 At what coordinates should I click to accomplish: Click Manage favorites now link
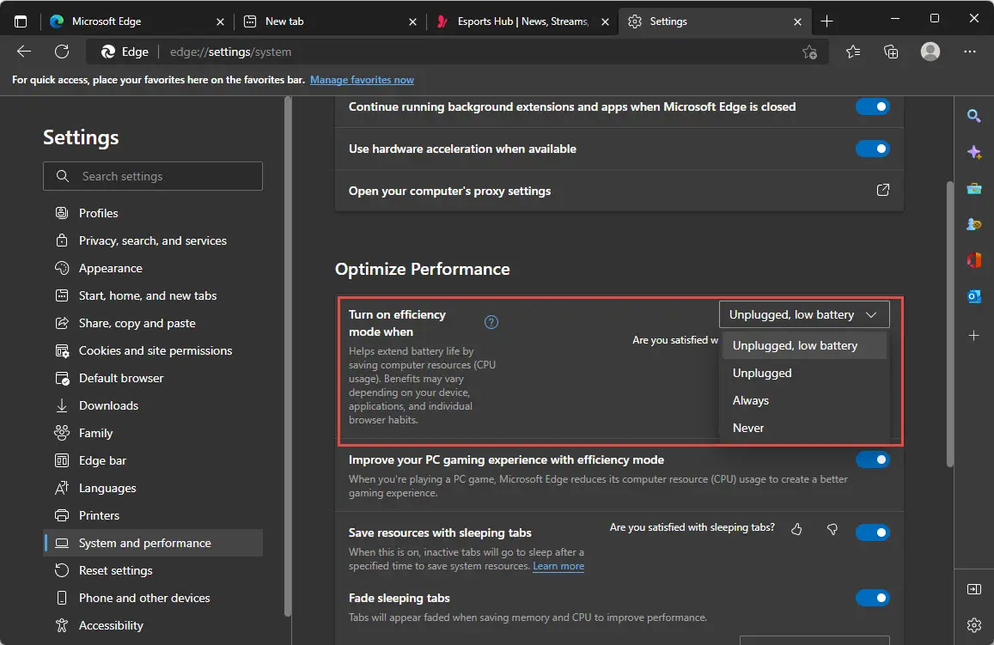pyautogui.click(x=362, y=80)
